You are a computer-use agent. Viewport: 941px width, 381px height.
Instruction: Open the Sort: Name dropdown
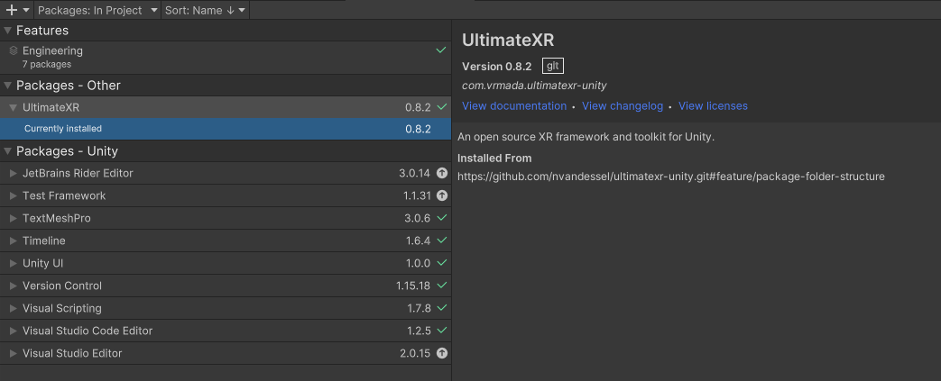click(205, 10)
